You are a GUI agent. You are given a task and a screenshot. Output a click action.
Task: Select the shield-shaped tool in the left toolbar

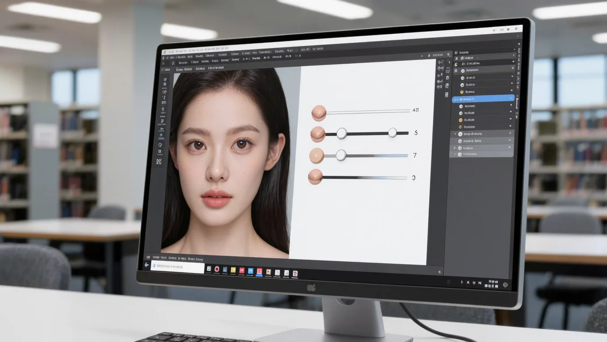[159, 145]
